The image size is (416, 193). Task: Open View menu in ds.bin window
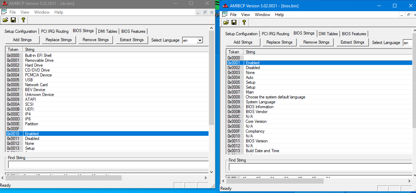[25, 12]
